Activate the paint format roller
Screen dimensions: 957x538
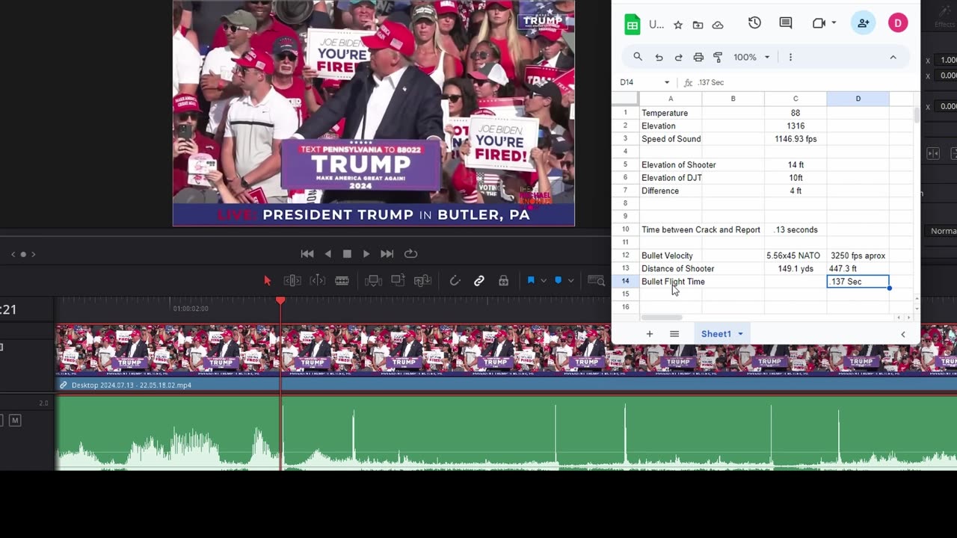pos(718,57)
